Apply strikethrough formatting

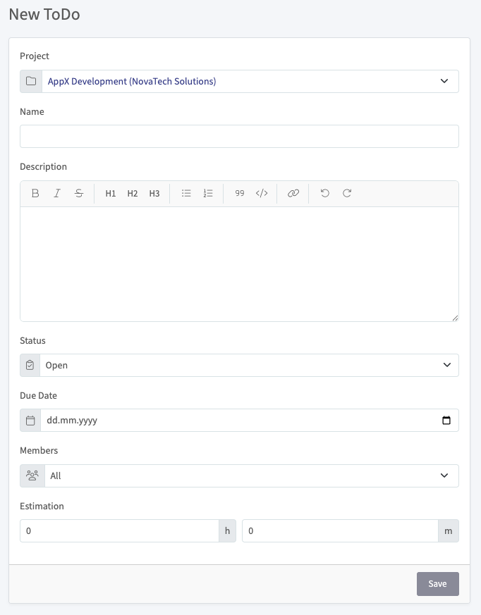click(x=79, y=193)
